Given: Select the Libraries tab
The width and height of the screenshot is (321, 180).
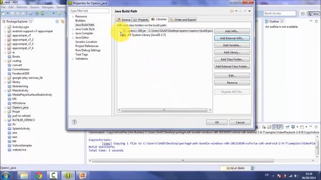Looking at the screenshot, I should (x=159, y=19).
